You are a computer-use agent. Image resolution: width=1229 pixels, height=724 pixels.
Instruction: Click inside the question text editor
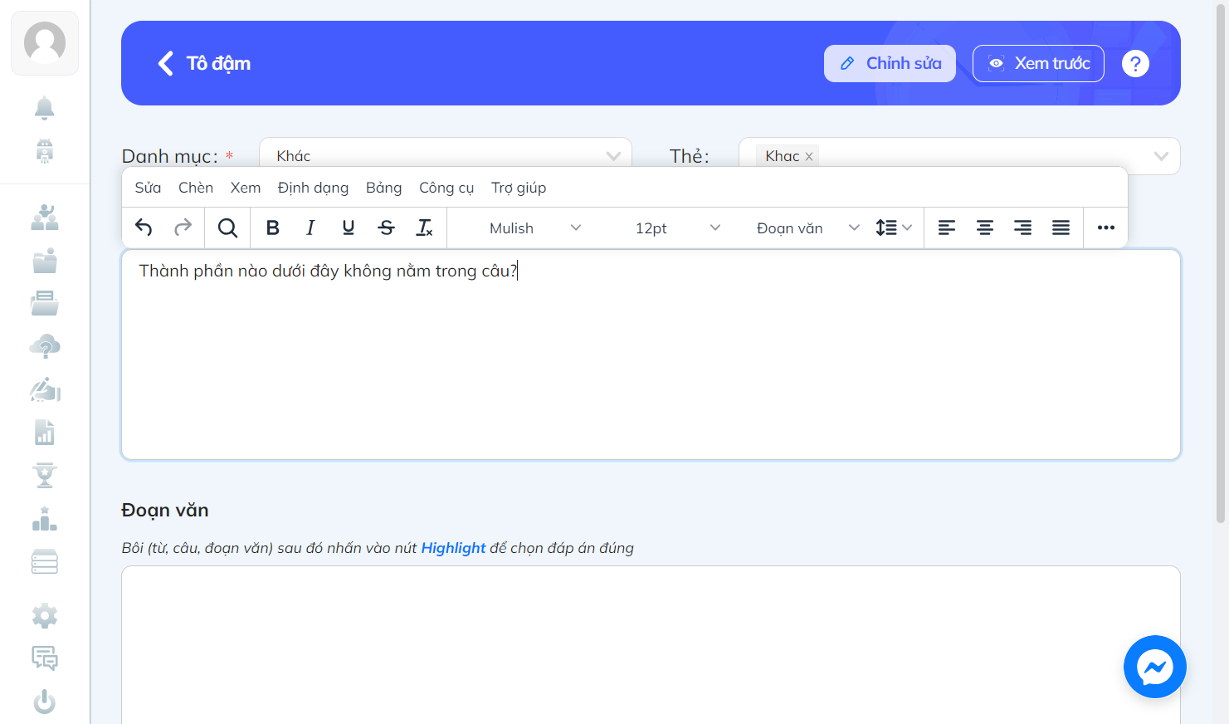(651, 355)
